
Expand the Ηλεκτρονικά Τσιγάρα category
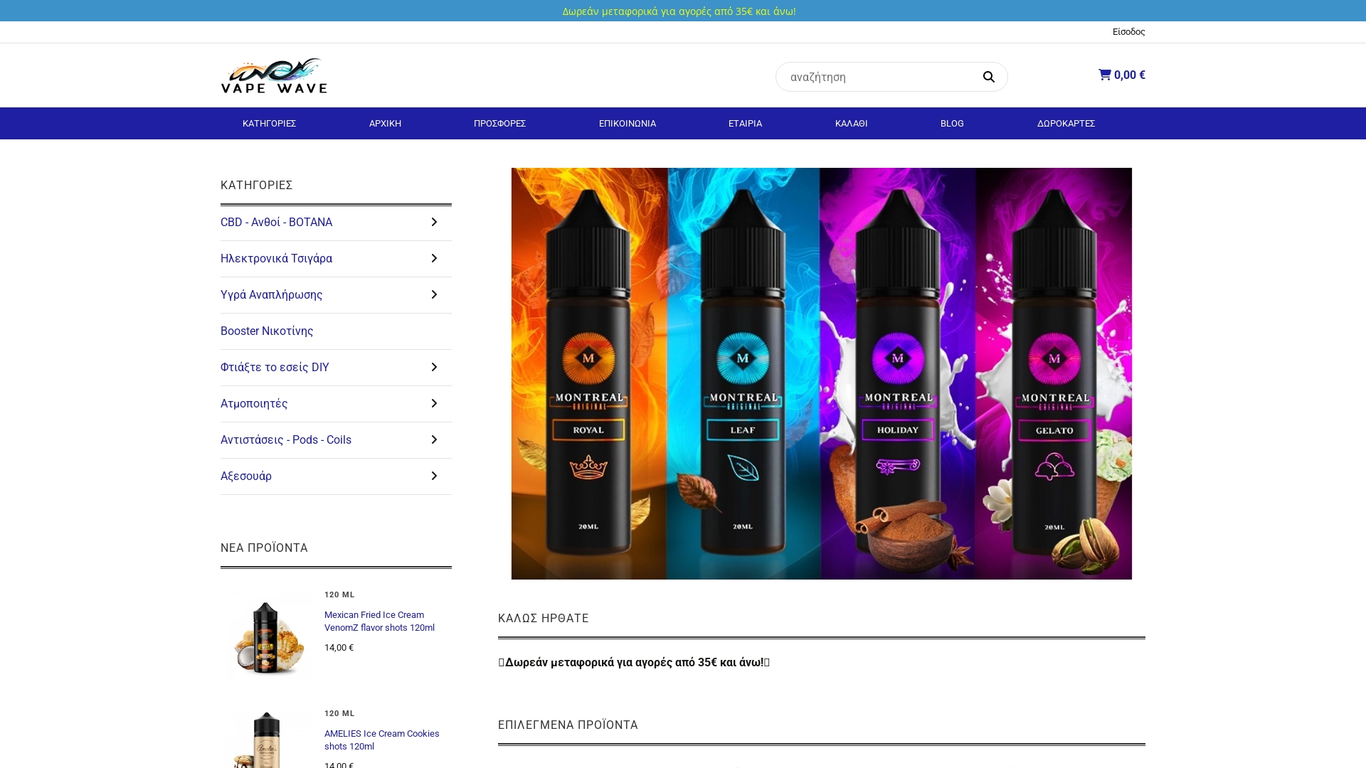[434, 258]
